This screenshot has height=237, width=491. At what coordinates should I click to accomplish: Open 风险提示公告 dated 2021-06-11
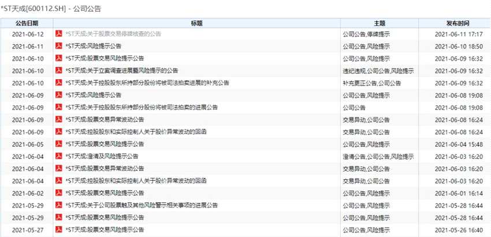[x=93, y=46]
